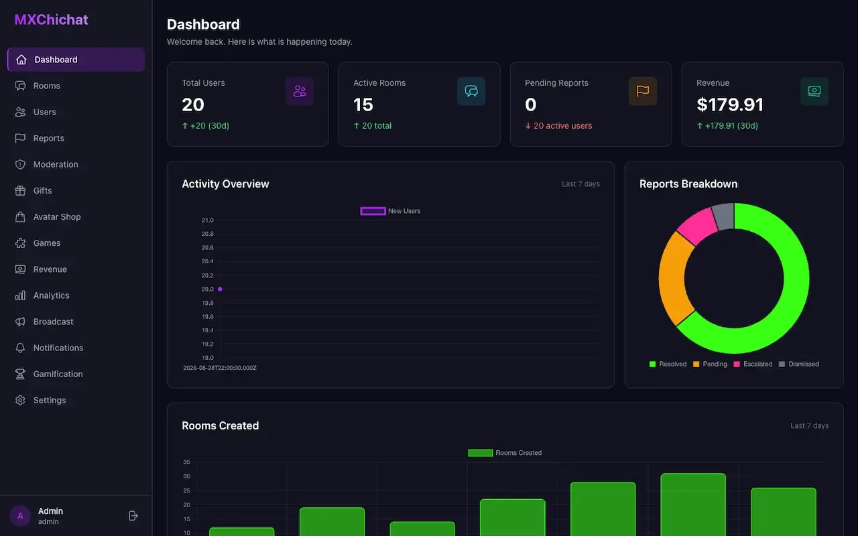Go to the Analytics section
858x536 pixels.
click(76, 295)
